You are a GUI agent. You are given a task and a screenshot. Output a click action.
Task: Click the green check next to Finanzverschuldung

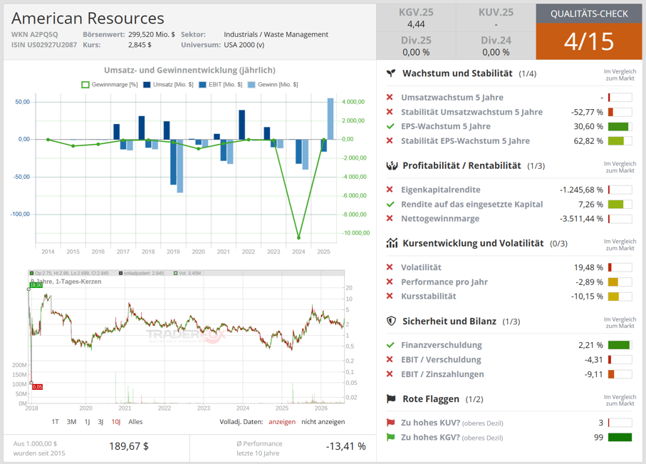pos(390,345)
